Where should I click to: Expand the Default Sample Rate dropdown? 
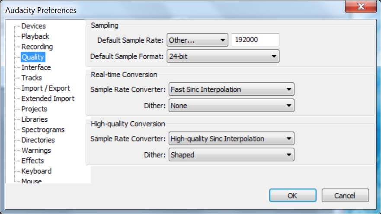pyautogui.click(x=197, y=40)
